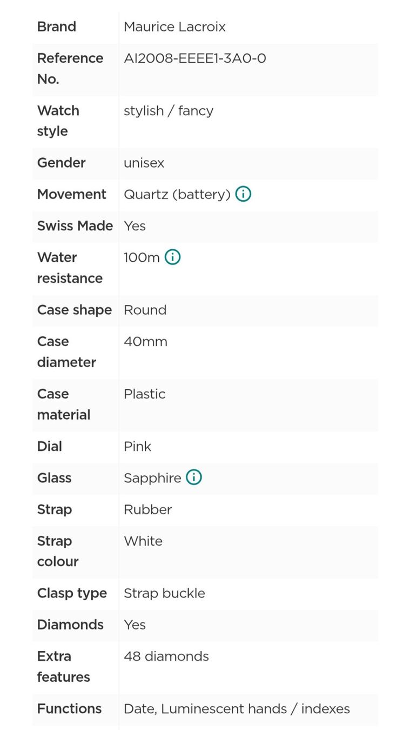The height and width of the screenshot is (730, 410).
Task: Select the Round case shape value
Action: pyautogui.click(x=145, y=310)
